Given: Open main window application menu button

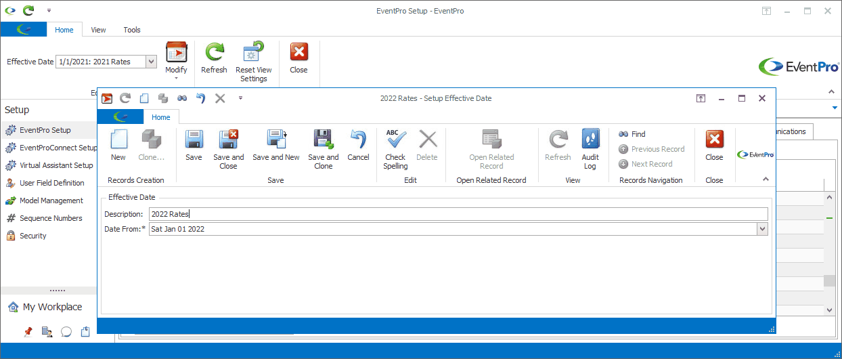Looking at the screenshot, I should (24, 30).
